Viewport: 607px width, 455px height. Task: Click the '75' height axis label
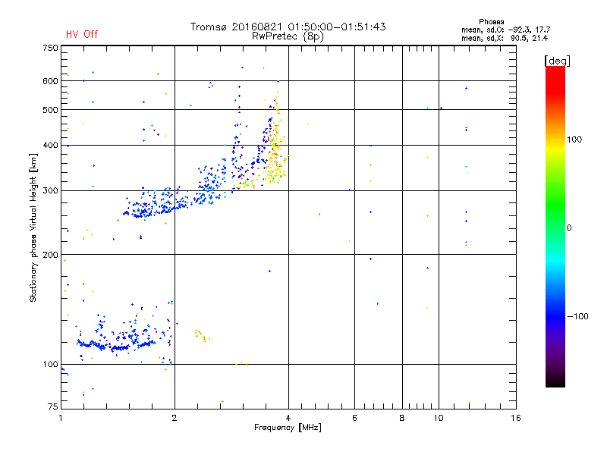(x=53, y=406)
